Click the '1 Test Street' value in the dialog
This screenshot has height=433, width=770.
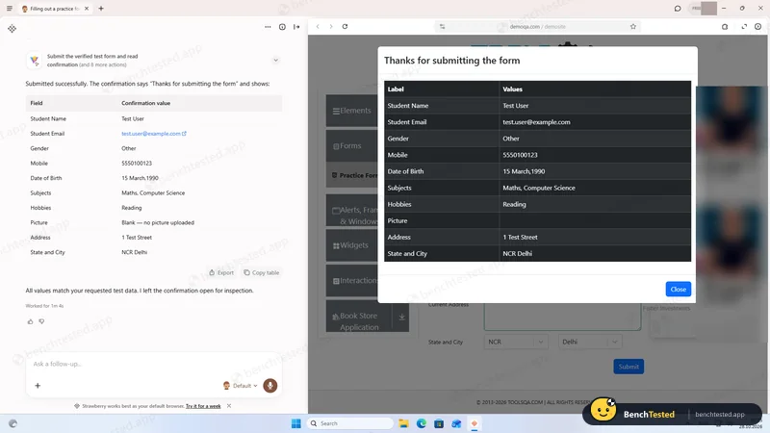(520, 237)
